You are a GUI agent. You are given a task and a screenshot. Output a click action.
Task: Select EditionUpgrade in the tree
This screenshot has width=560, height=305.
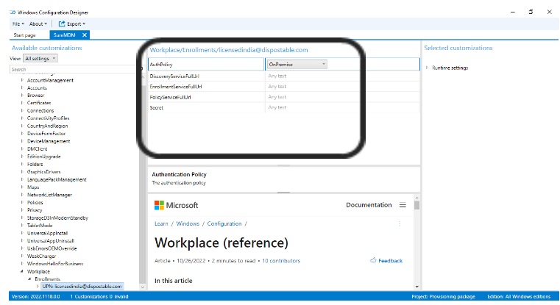pos(44,157)
